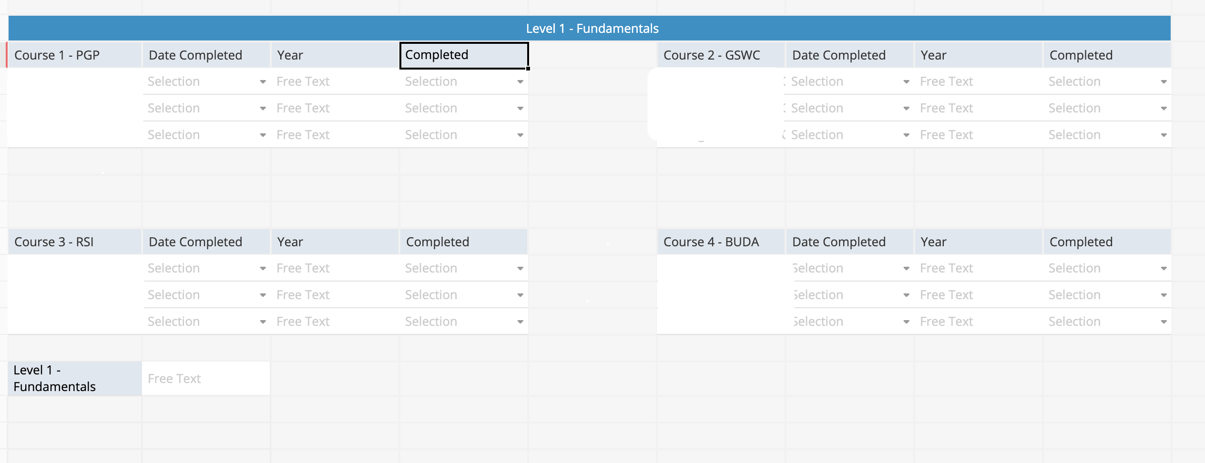The image size is (1205, 463).
Task: Select the Course 3 - RSI header cell
Action: click(x=75, y=242)
